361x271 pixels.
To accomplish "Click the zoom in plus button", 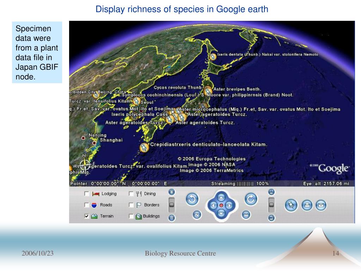I will tap(172, 192).
